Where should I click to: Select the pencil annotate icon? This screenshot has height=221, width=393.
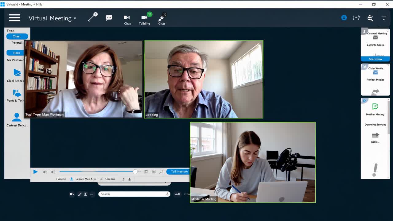80,194
